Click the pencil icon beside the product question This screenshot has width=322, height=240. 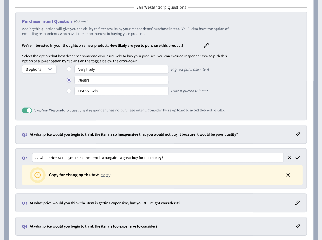coord(206,45)
